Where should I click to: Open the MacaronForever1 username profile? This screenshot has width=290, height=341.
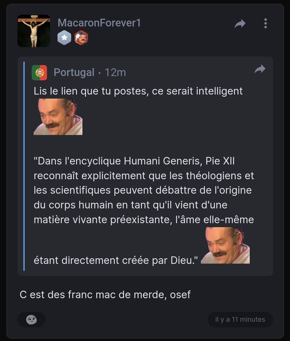click(x=99, y=23)
